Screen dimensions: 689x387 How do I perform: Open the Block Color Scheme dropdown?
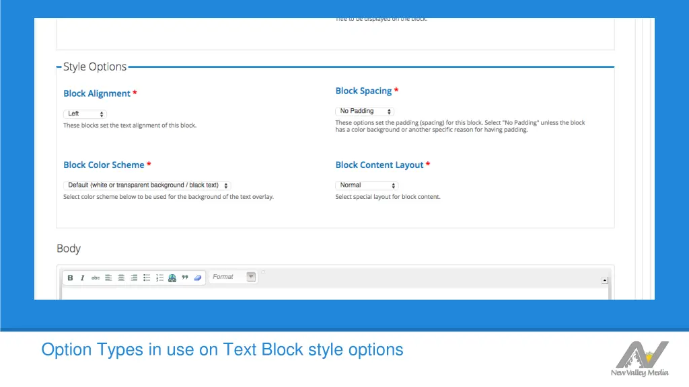(x=147, y=185)
